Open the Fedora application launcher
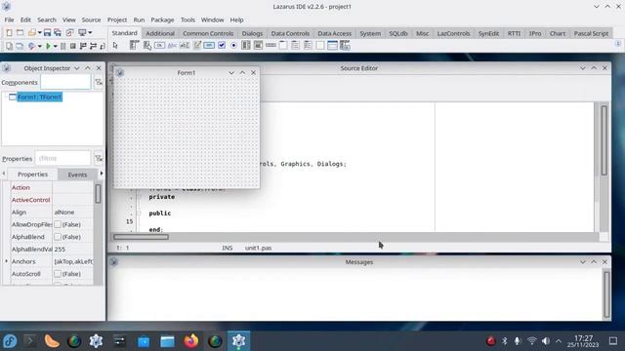The width and height of the screenshot is (625, 351). [x=10, y=341]
